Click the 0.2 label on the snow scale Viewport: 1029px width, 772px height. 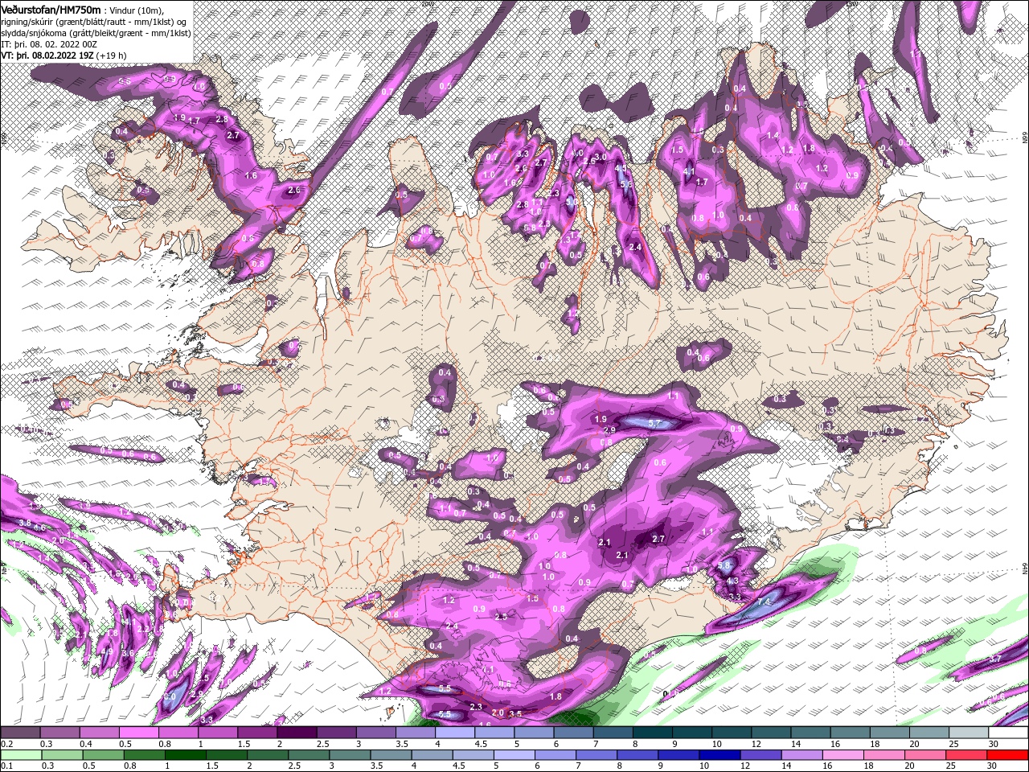tap(6, 744)
